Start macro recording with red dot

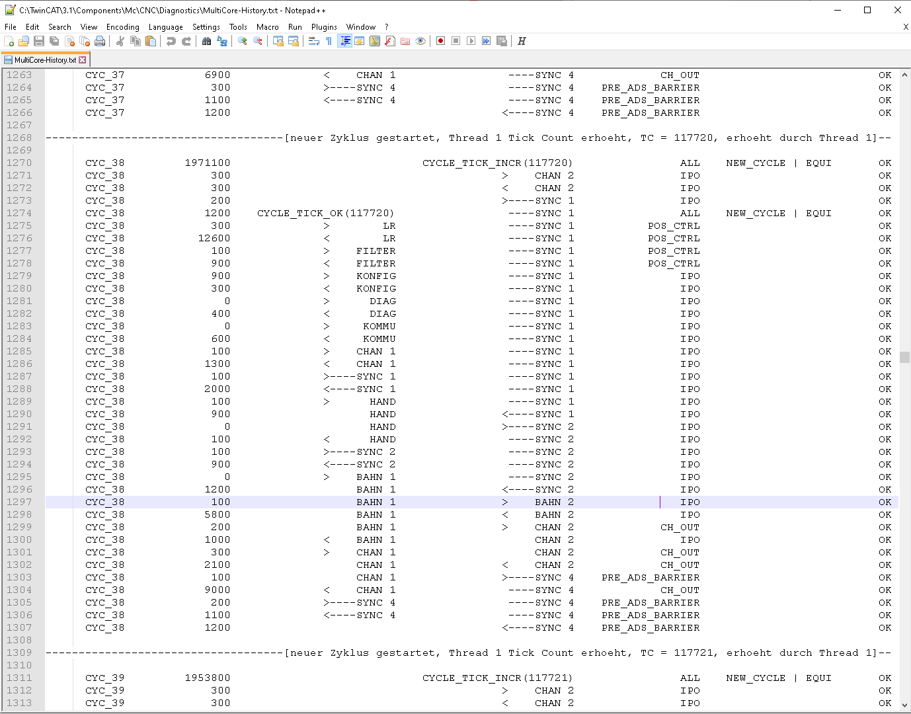tap(441, 41)
